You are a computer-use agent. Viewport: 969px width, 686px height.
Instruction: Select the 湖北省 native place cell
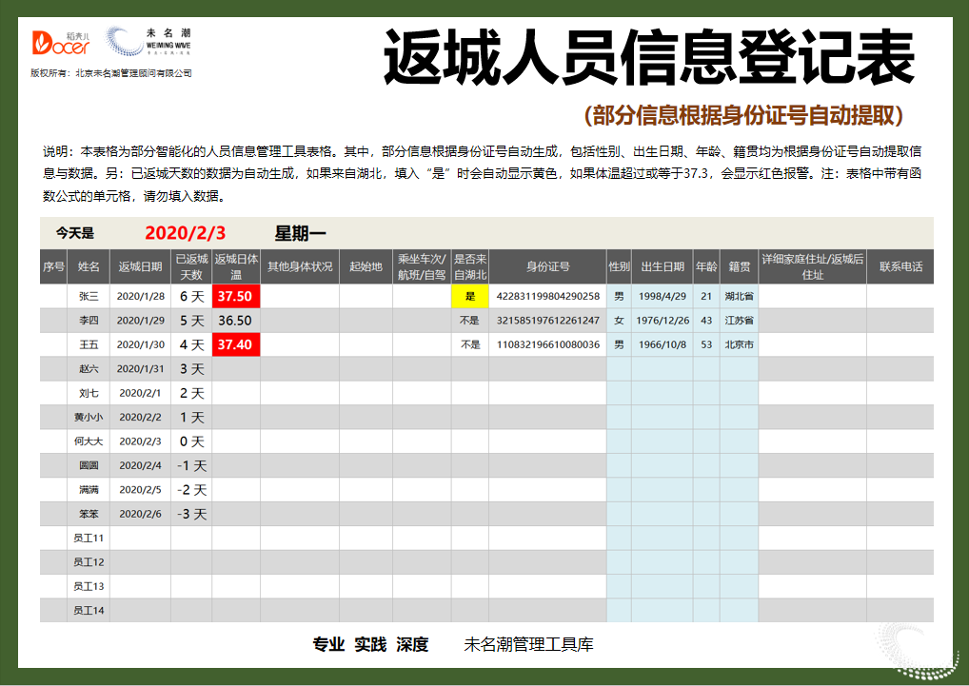click(x=739, y=296)
